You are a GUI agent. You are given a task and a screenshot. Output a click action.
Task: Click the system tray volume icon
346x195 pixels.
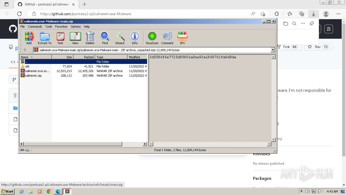coord(307,191)
